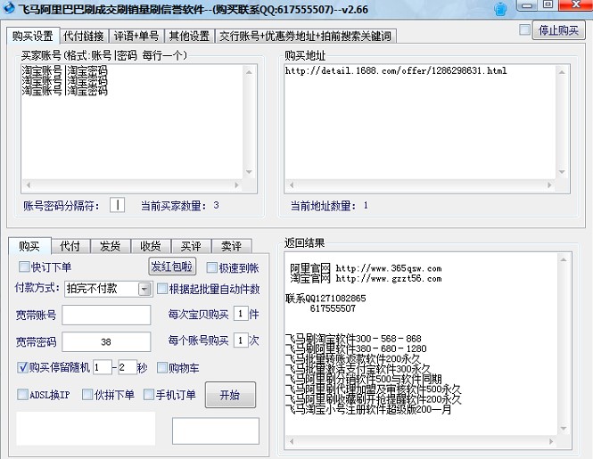Click the 购买地址 scroll-left arrow
Viewport: 593px width, 459px height.
tap(292, 184)
